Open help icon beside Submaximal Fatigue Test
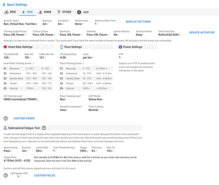219x185 pixels. point(44,128)
